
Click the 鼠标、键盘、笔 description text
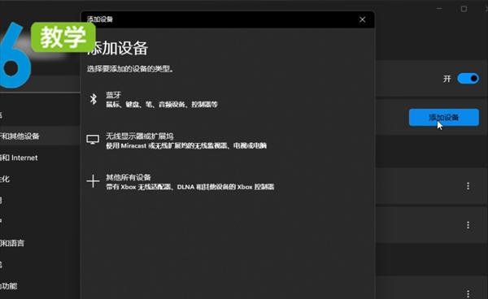tap(162, 105)
